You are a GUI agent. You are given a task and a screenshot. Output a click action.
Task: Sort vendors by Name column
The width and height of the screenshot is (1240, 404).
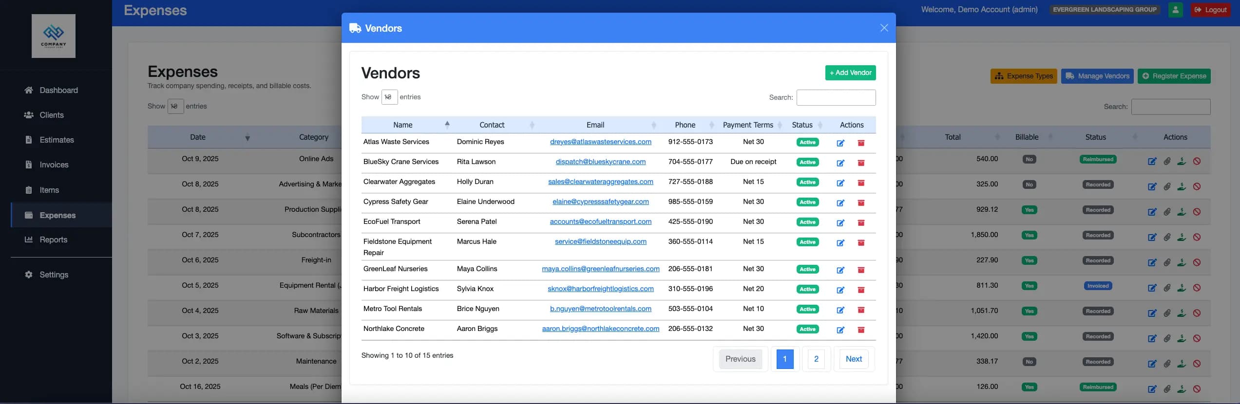click(406, 125)
